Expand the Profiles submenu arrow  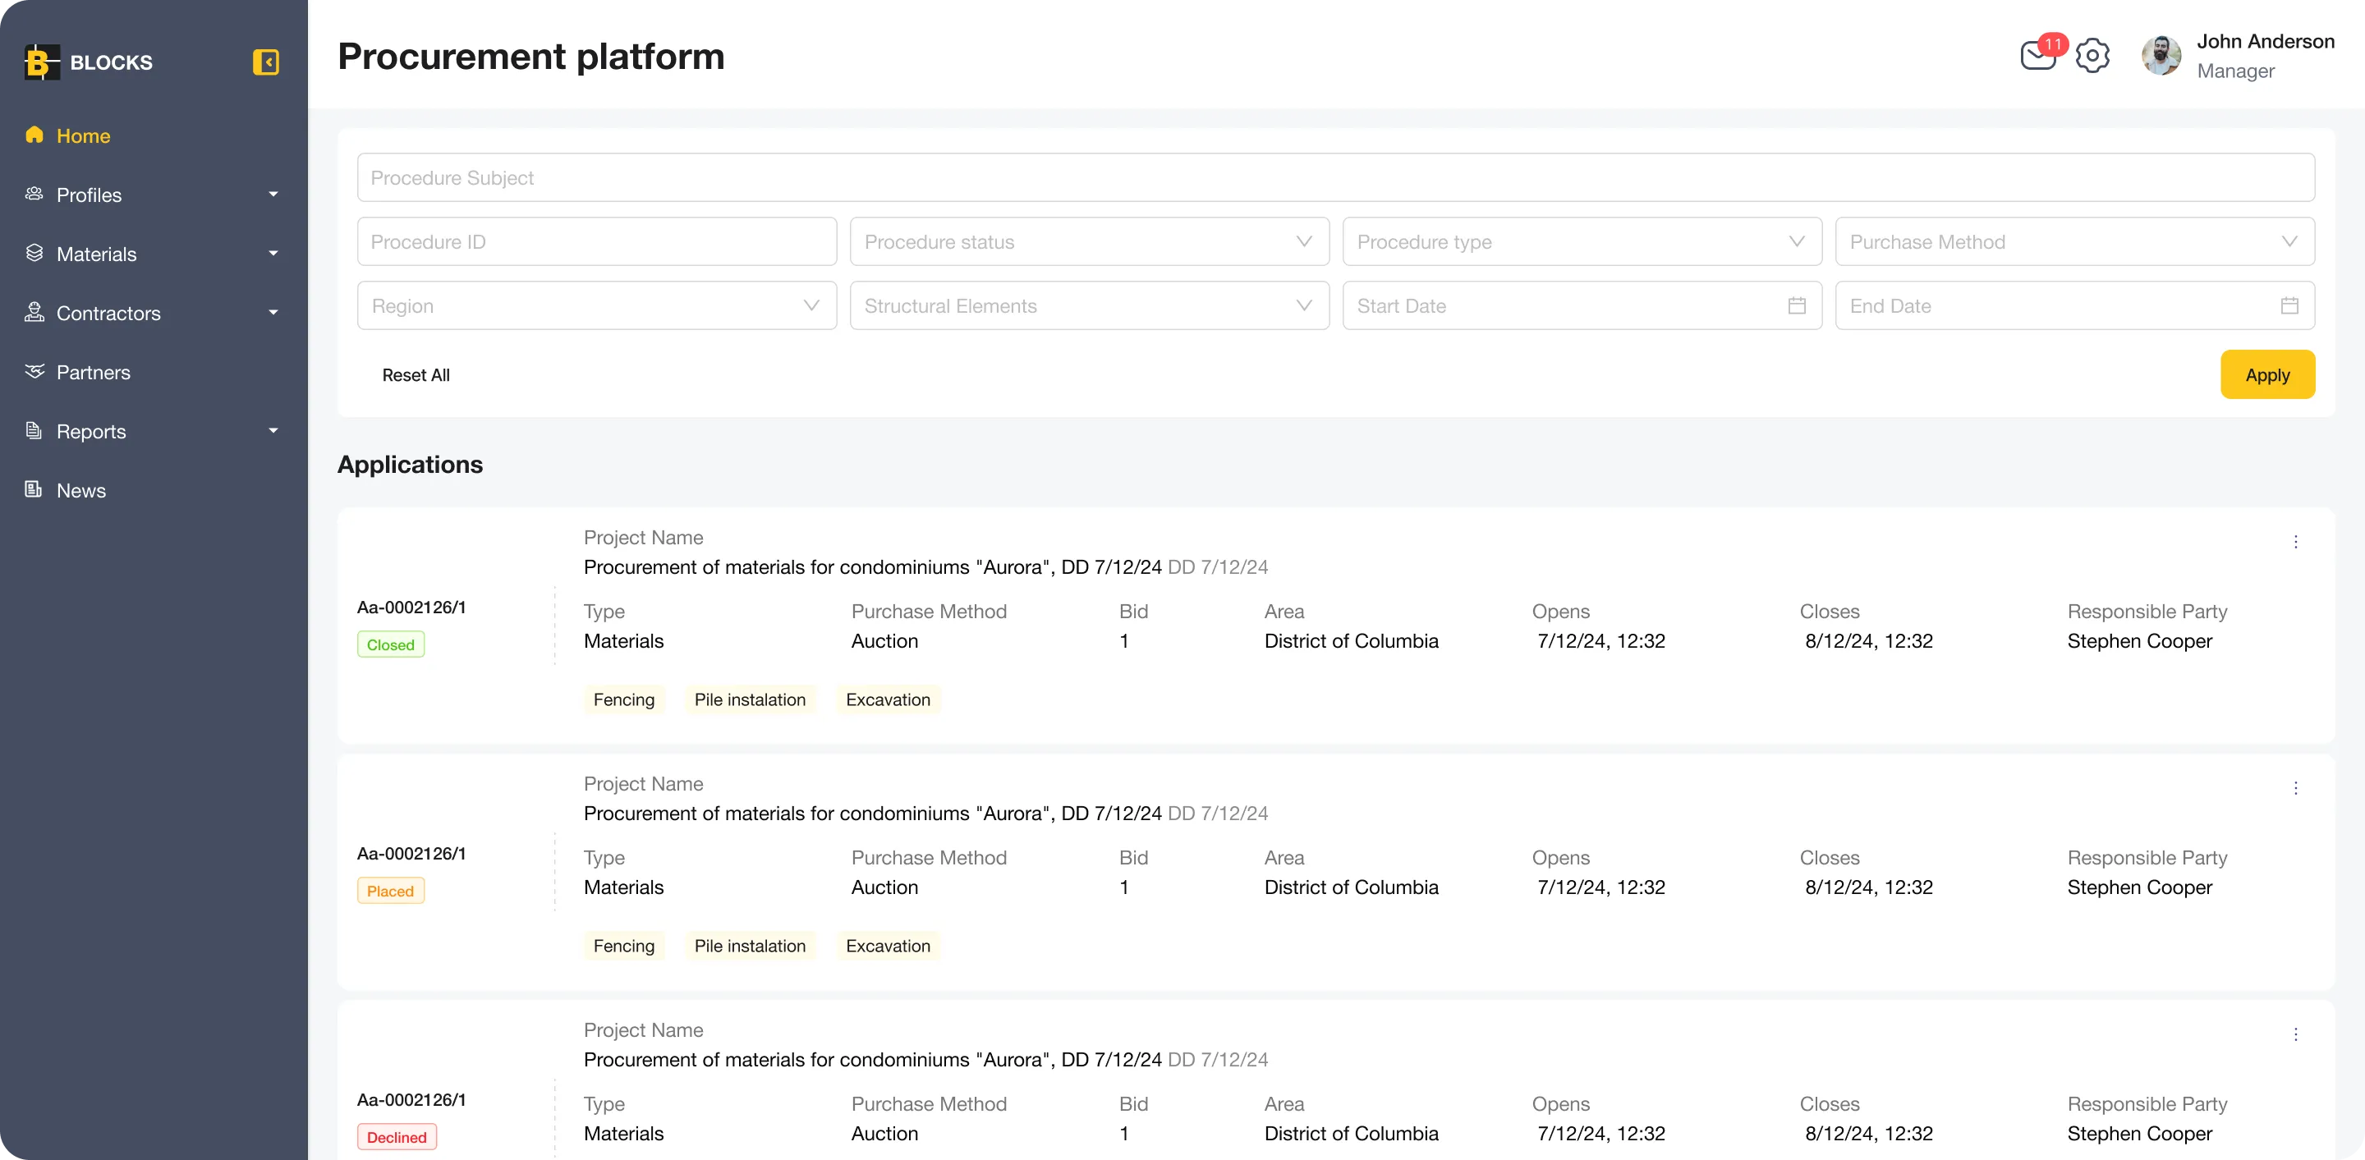pos(273,194)
